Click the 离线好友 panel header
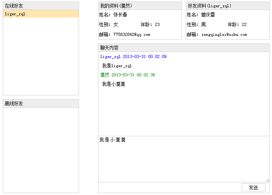Viewport: 272px width, 195px height. (40, 103)
